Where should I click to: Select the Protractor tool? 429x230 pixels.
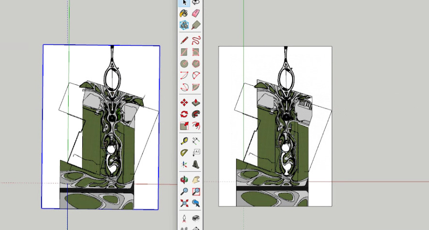[184, 153]
